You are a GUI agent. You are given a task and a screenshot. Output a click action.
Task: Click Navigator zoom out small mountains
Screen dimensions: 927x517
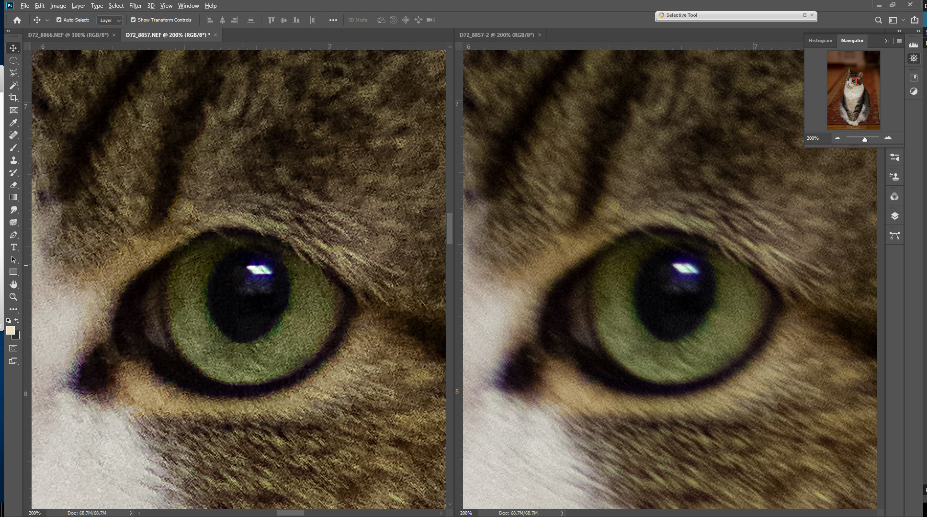click(x=837, y=138)
